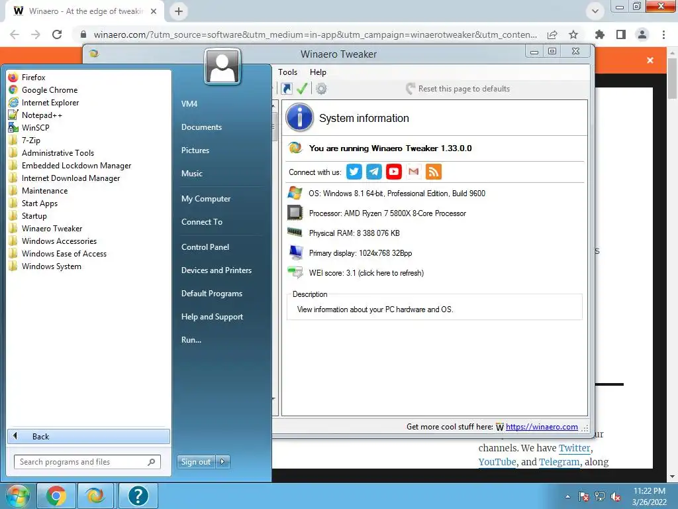Open the Winaero Twitter icon link

point(354,172)
